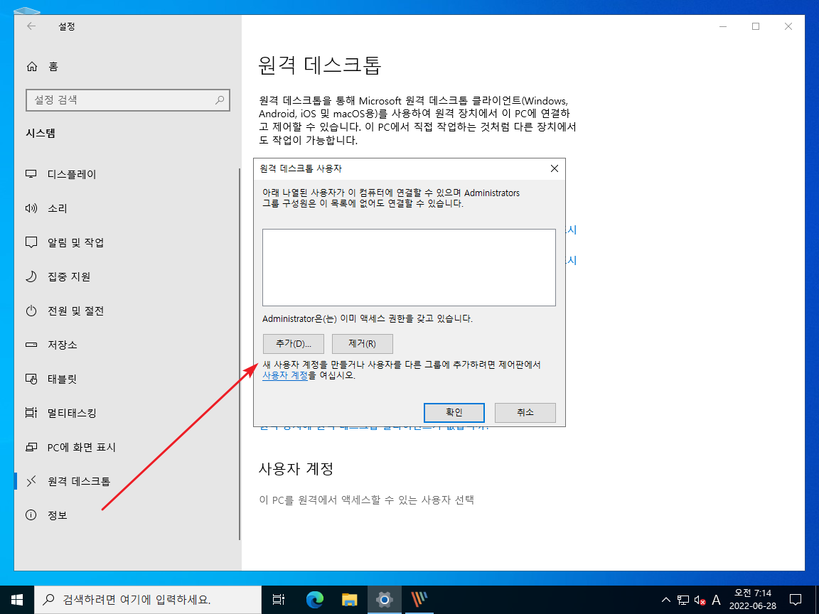Click the striped app icon in taskbar
This screenshot has height=614, width=819.
click(419, 599)
